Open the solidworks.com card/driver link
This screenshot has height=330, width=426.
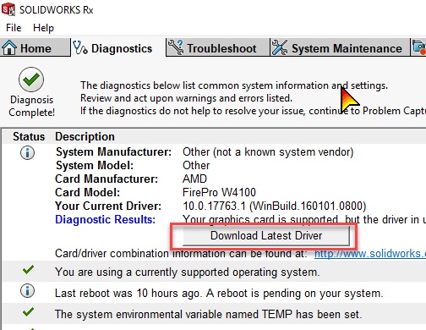[370, 253]
